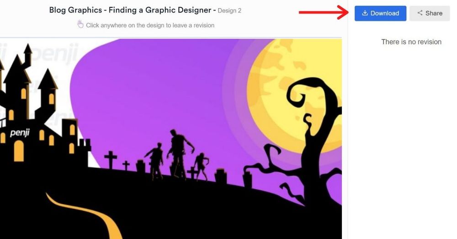This screenshot has width=457, height=239.
Task: Open the Share button
Action: coord(430,13)
